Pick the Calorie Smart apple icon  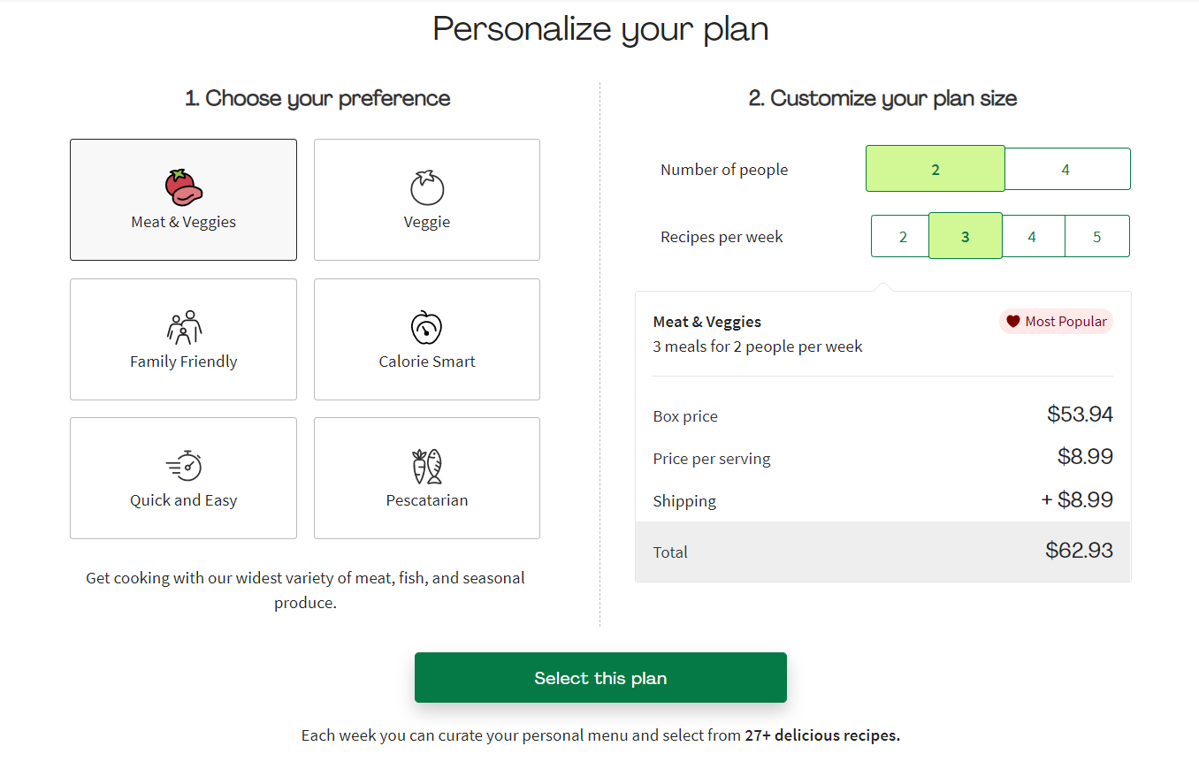pyautogui.click(x=427, y=325)
